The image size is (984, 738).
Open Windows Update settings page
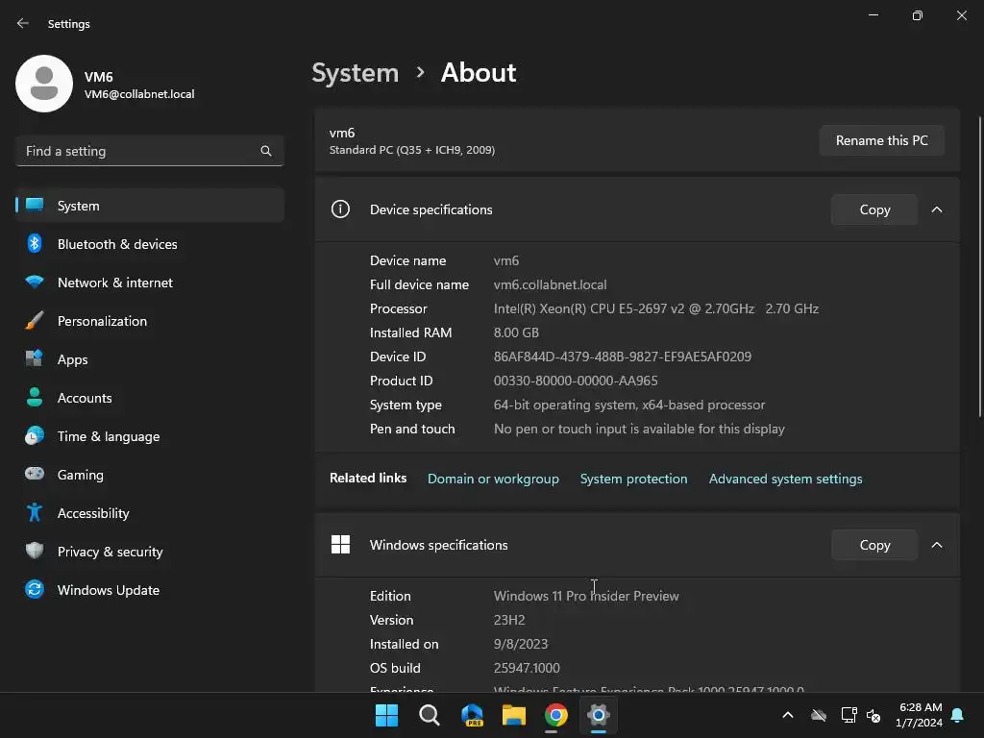(150, 589)
